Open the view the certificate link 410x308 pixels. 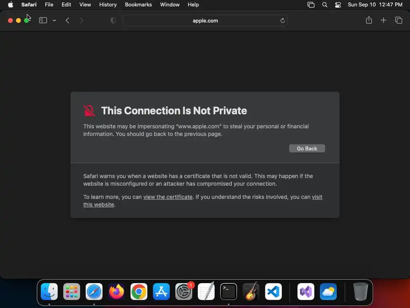tap(168, 197)
